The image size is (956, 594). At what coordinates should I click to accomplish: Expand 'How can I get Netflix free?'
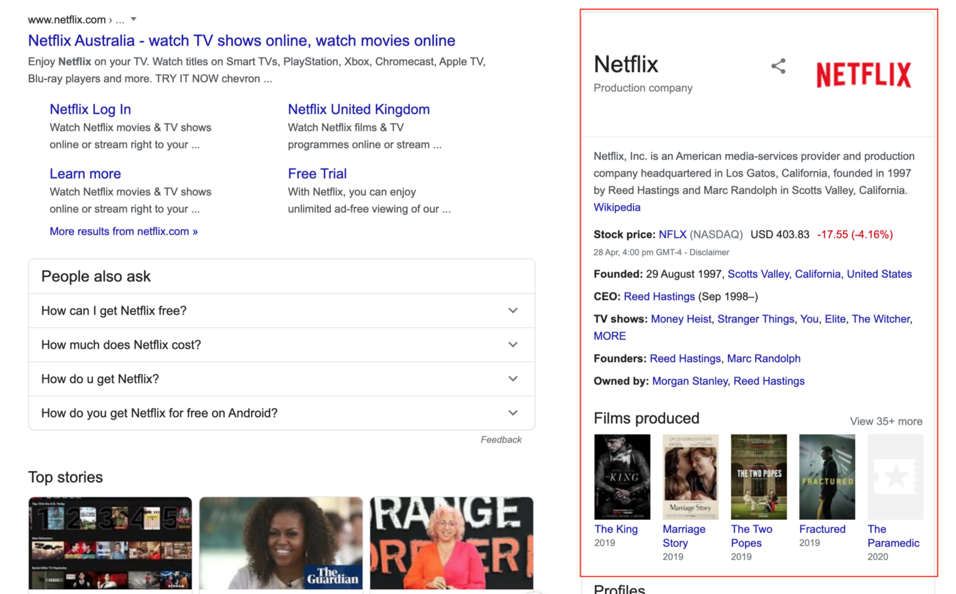click(x=281, y=311)
